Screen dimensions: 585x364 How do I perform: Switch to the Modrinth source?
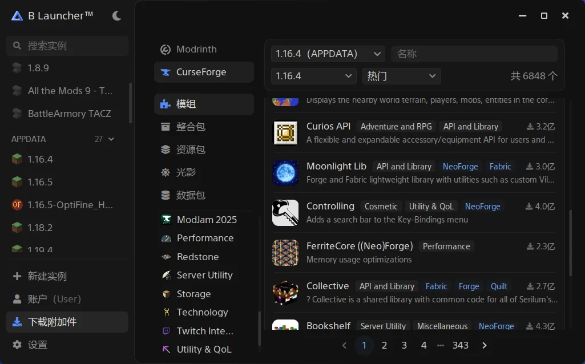pos(204,49)
